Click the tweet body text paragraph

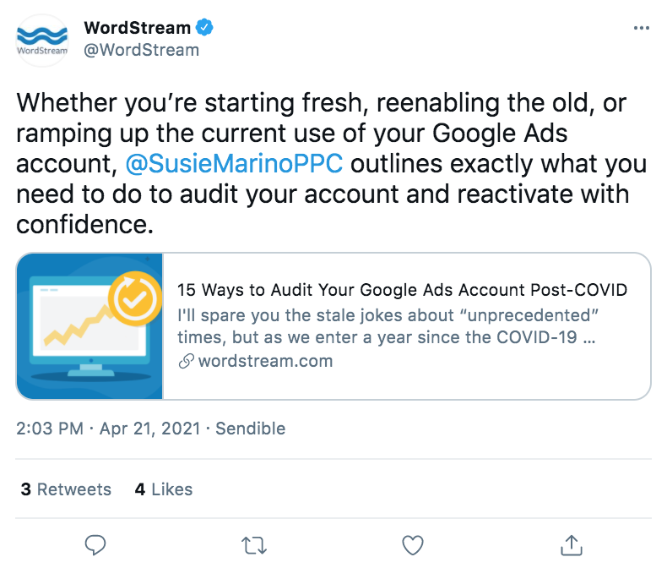pos(332,163)
